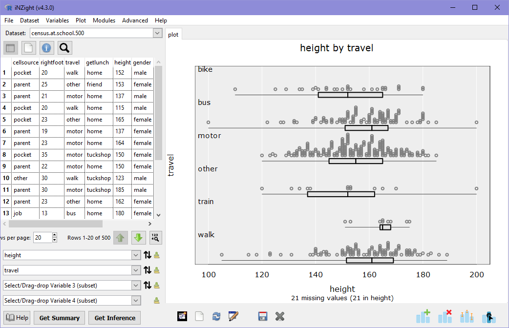Expand the height variable dropdown
The image size is (509, 328).
[135, 255]
